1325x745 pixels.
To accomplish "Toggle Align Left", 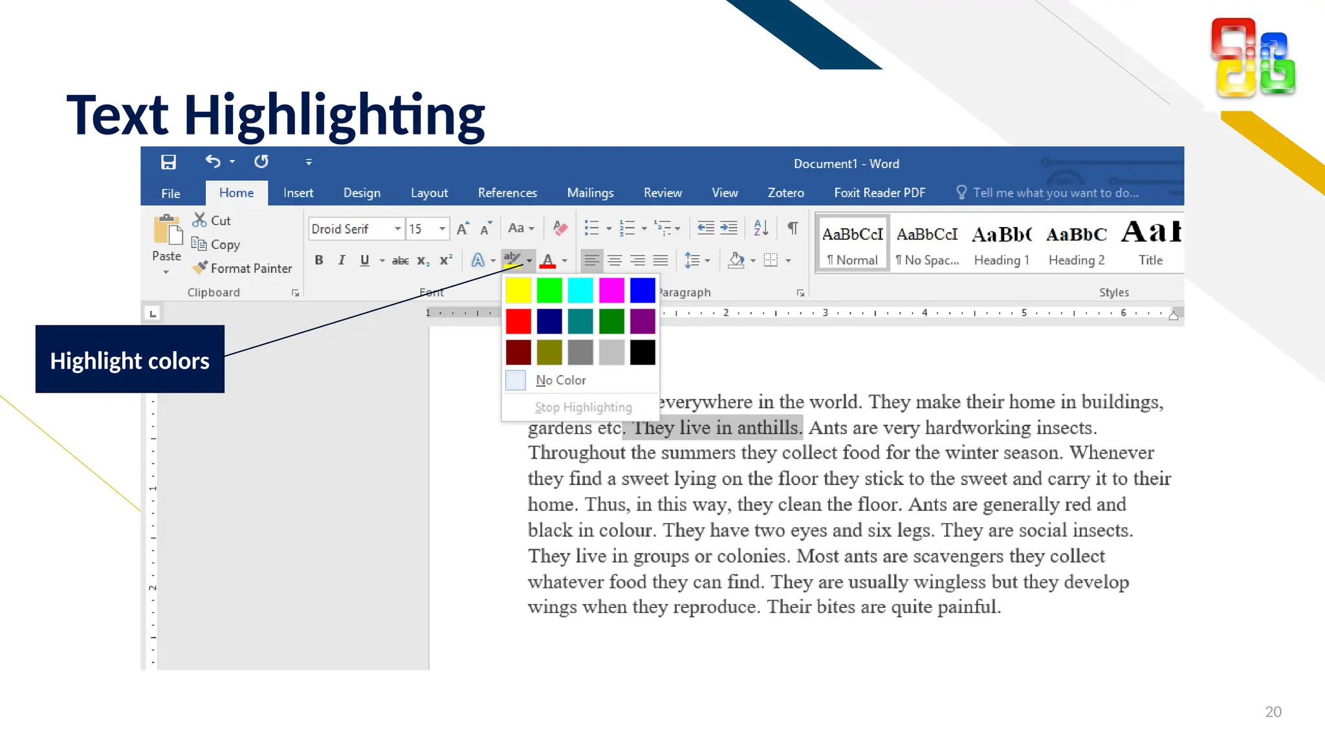I will pos(591,260).
